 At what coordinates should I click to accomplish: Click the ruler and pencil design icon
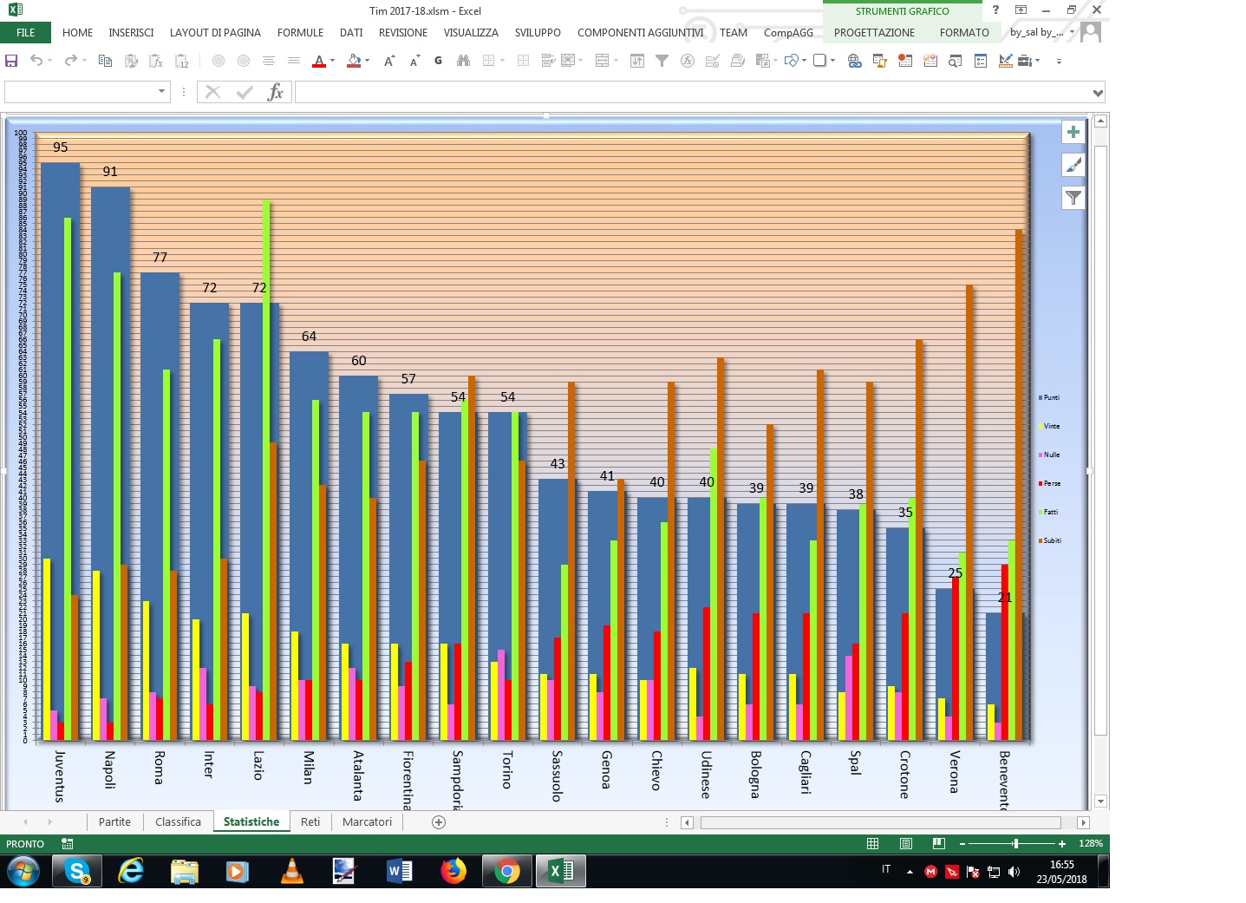[x=1006, y=61]
